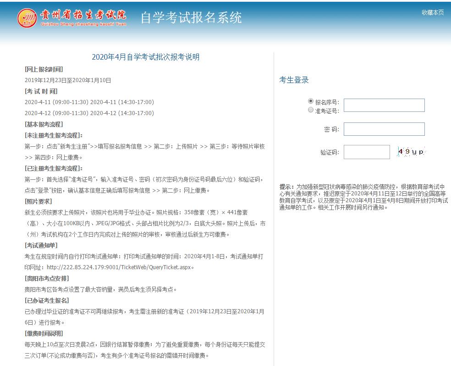The width and height of the screenshot is (451, 366).
Task: Click the 贵州省招生考试院 calligraphy banner text
Action: click(82, 15)
